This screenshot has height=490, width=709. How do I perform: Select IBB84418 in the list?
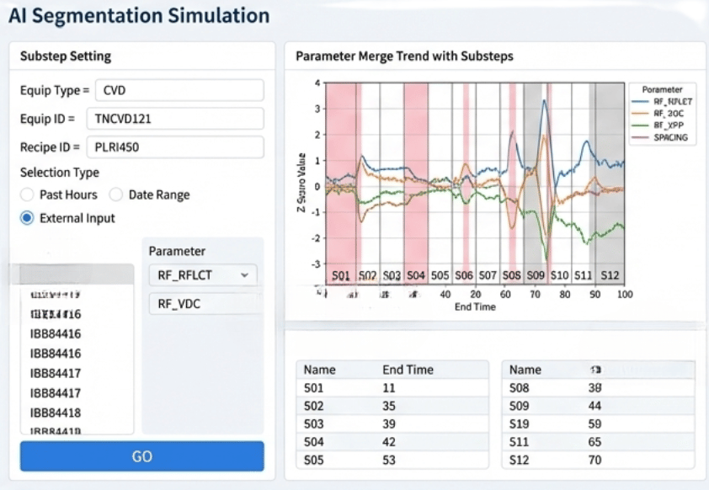[x=56, y=413]
